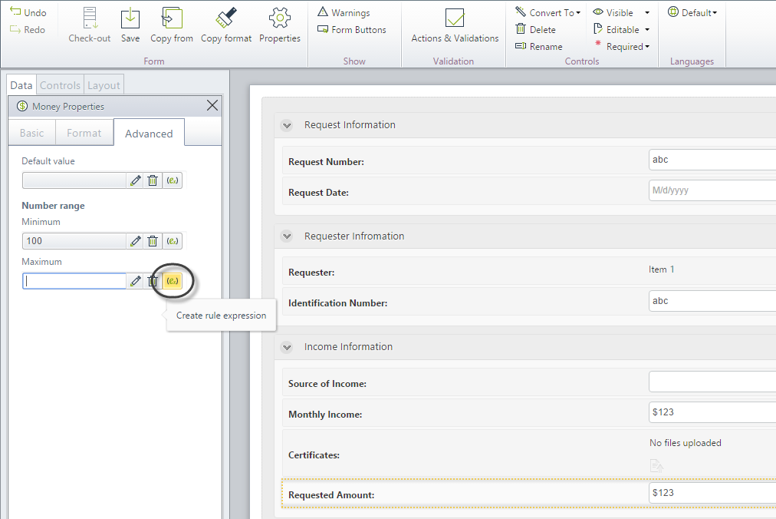776x519 pixels.
Task: Click the Monthly Income field
Action: pos(712,412)
